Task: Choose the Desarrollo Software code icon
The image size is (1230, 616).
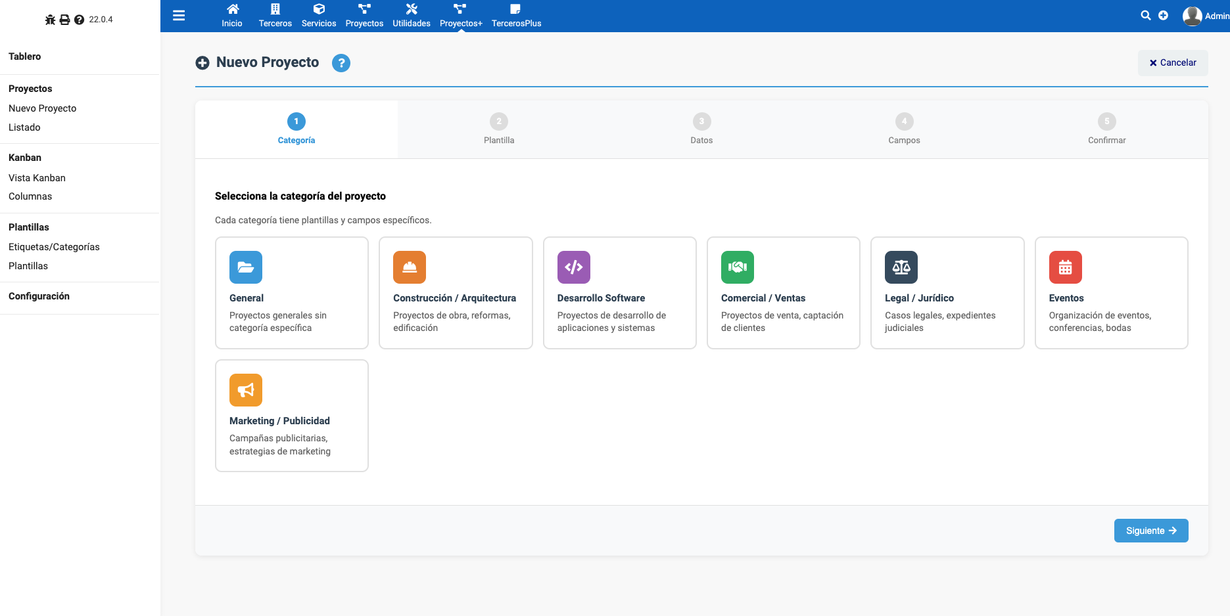Action: 573,267
